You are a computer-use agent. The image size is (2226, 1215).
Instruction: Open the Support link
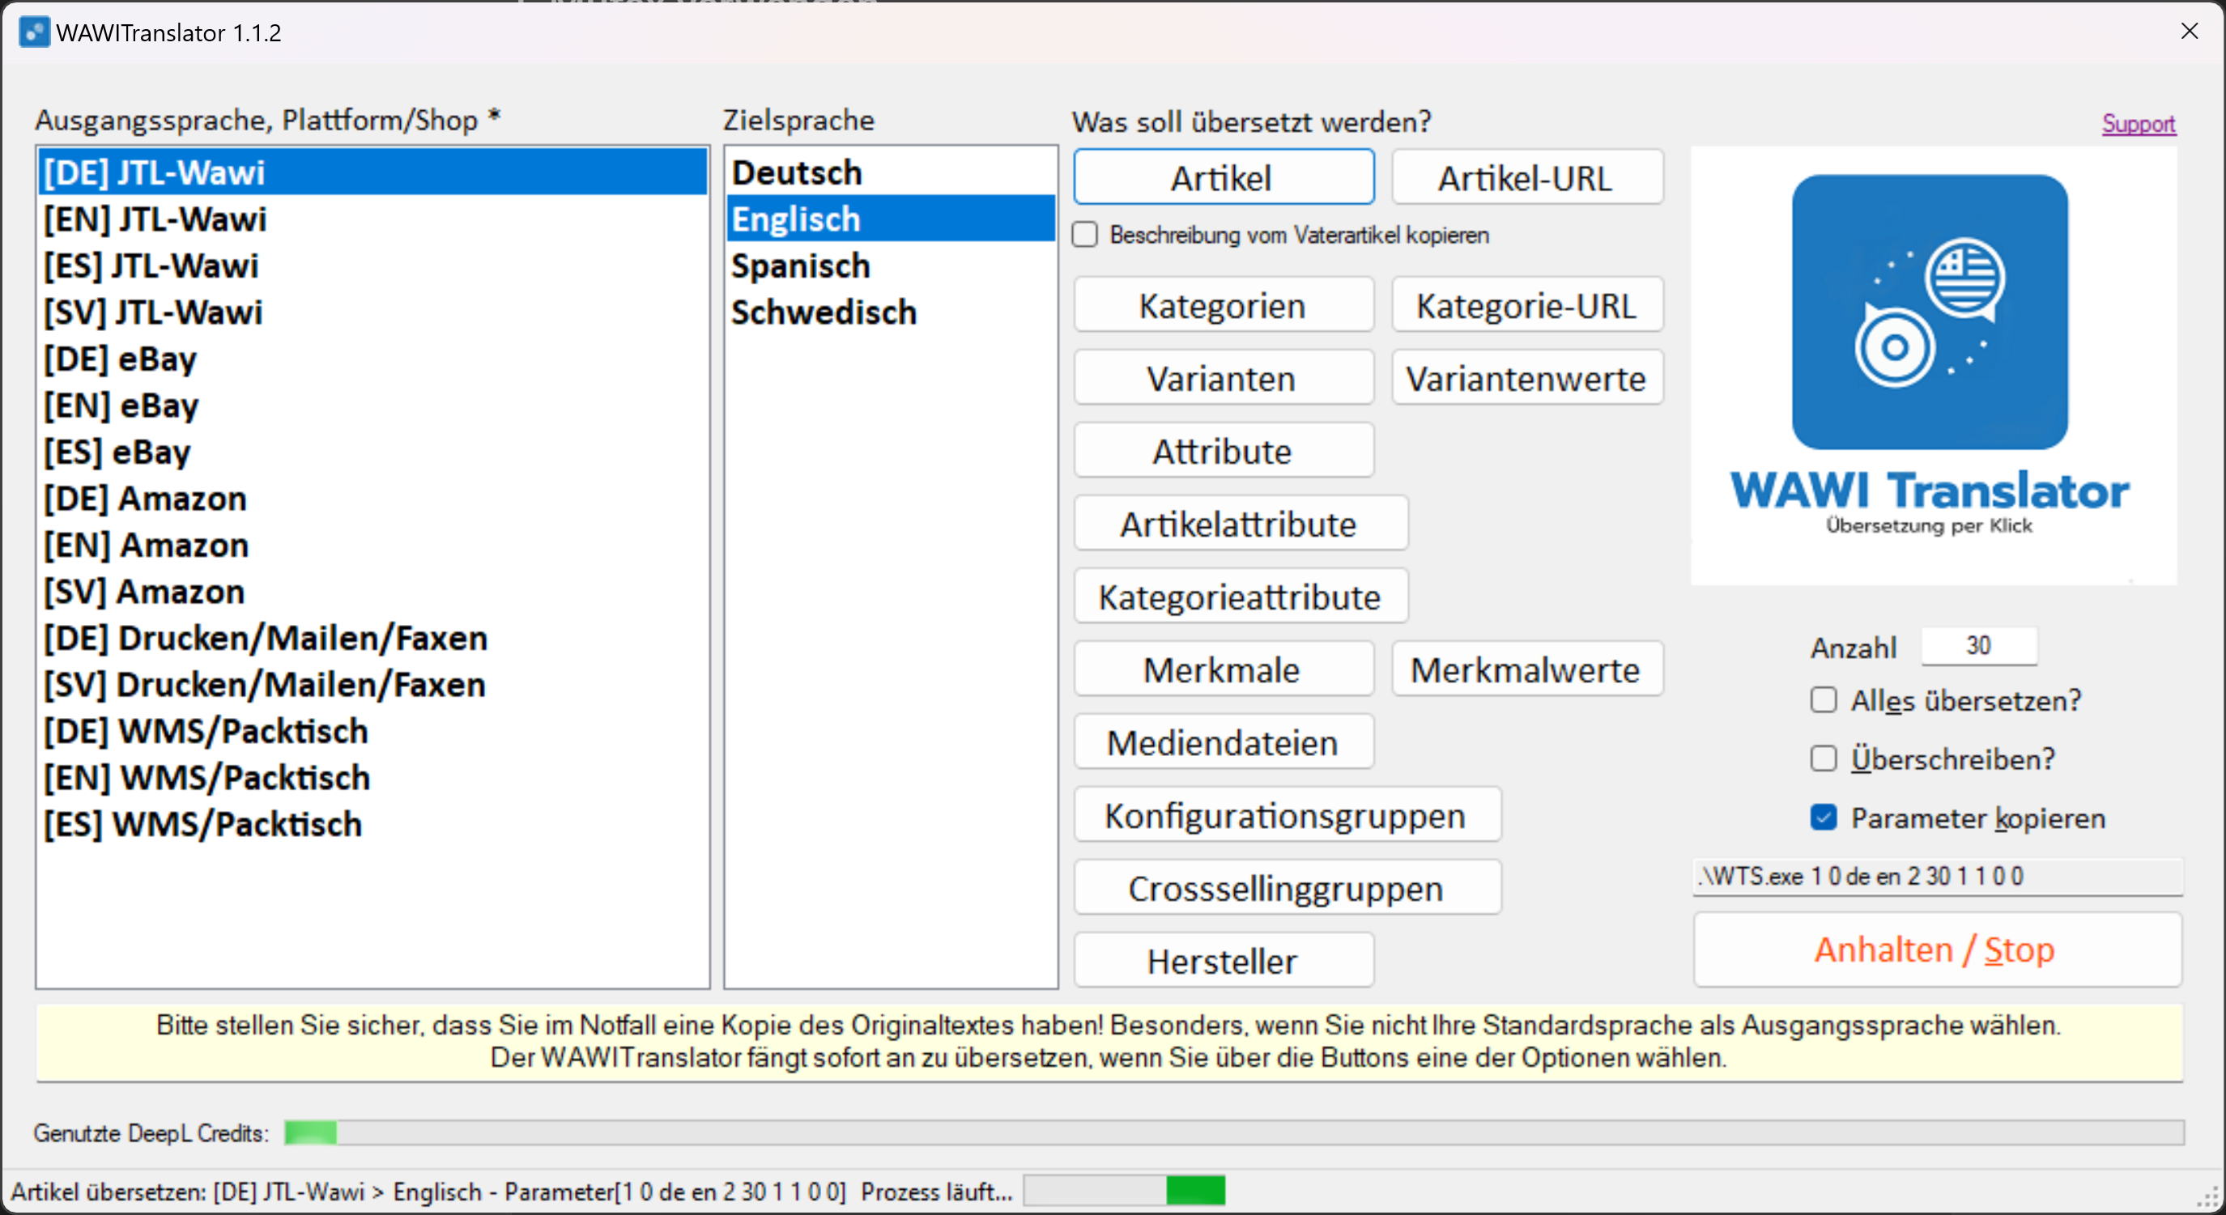coord(2138,124)
